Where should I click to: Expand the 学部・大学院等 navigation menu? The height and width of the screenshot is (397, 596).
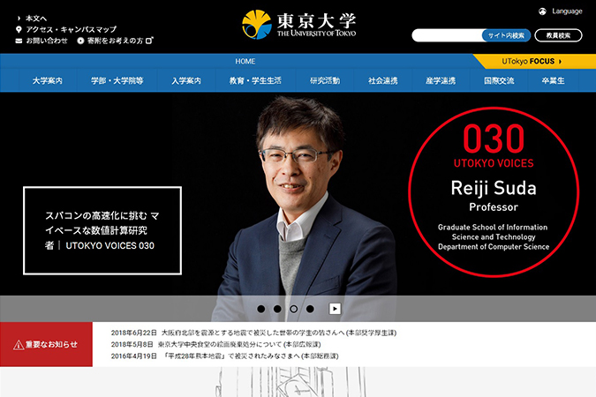click(x=117, y=81)
